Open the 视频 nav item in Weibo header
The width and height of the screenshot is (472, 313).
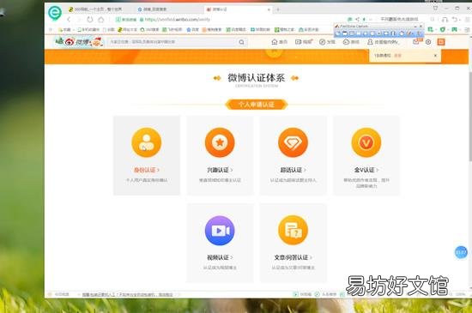click(x=304, y=42)
